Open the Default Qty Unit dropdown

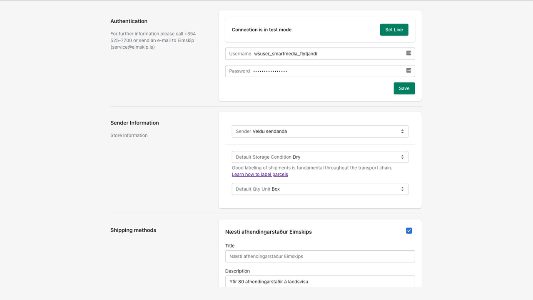[x=320, y=189]
